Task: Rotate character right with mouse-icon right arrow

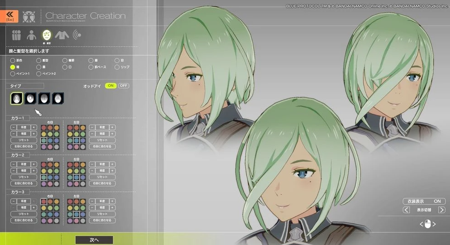Action: [434, 224]
